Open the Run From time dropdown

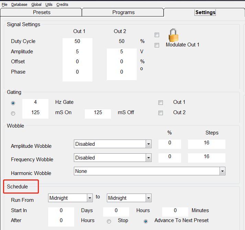[90, 198]
